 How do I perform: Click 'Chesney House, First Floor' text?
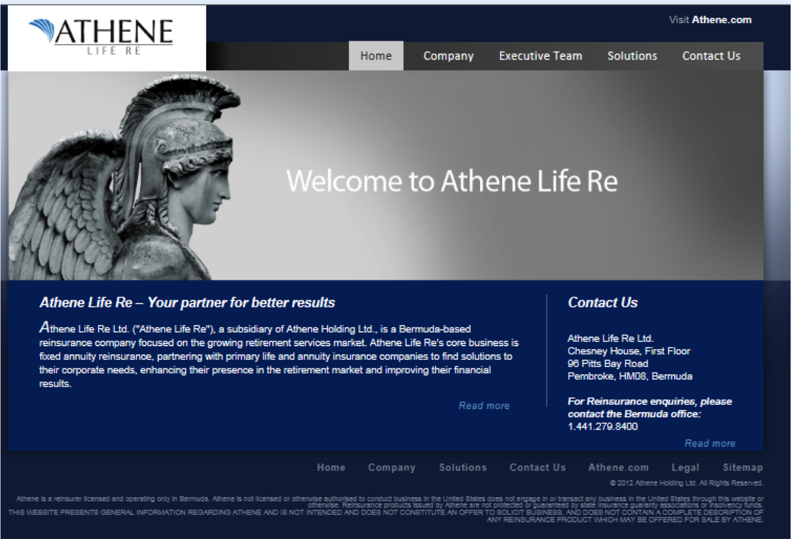(x=629, y=351)
